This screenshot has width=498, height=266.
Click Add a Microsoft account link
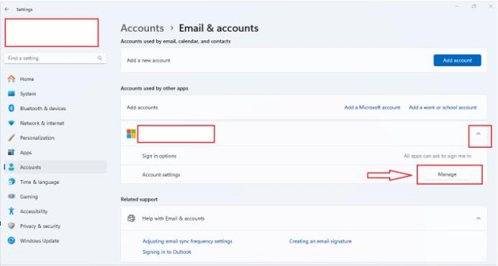pos(372,107)
